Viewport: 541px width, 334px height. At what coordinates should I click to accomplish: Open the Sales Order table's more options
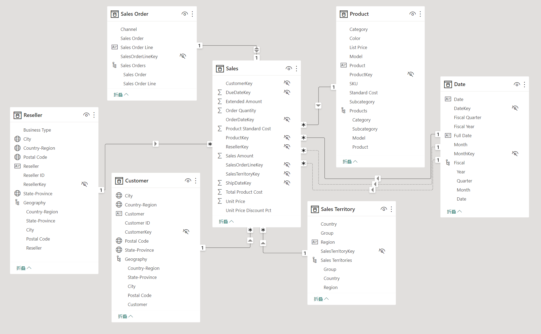pyautogui.click(x=192, y=14)
